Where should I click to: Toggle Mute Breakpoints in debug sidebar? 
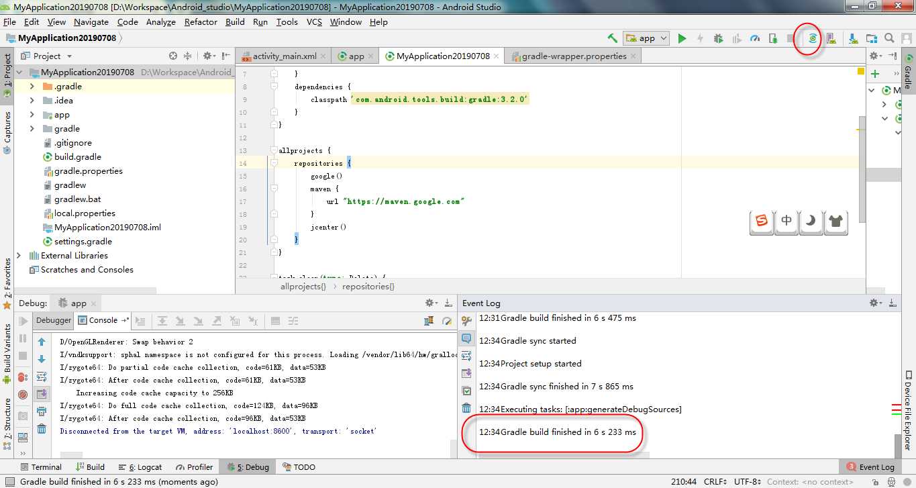(x=23, y=394)
